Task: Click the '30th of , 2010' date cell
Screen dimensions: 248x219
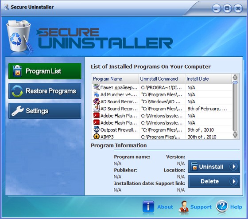Action: (202, 137)
